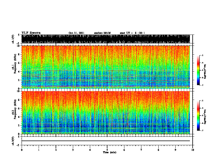Click time axis tick label "2"
The height and width of the screenshot is (168, 217).
click(x=56, y=150)
